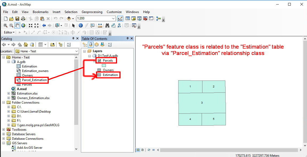Expand the Database Servers node
The image size is (307, 157).
[3, 134]
